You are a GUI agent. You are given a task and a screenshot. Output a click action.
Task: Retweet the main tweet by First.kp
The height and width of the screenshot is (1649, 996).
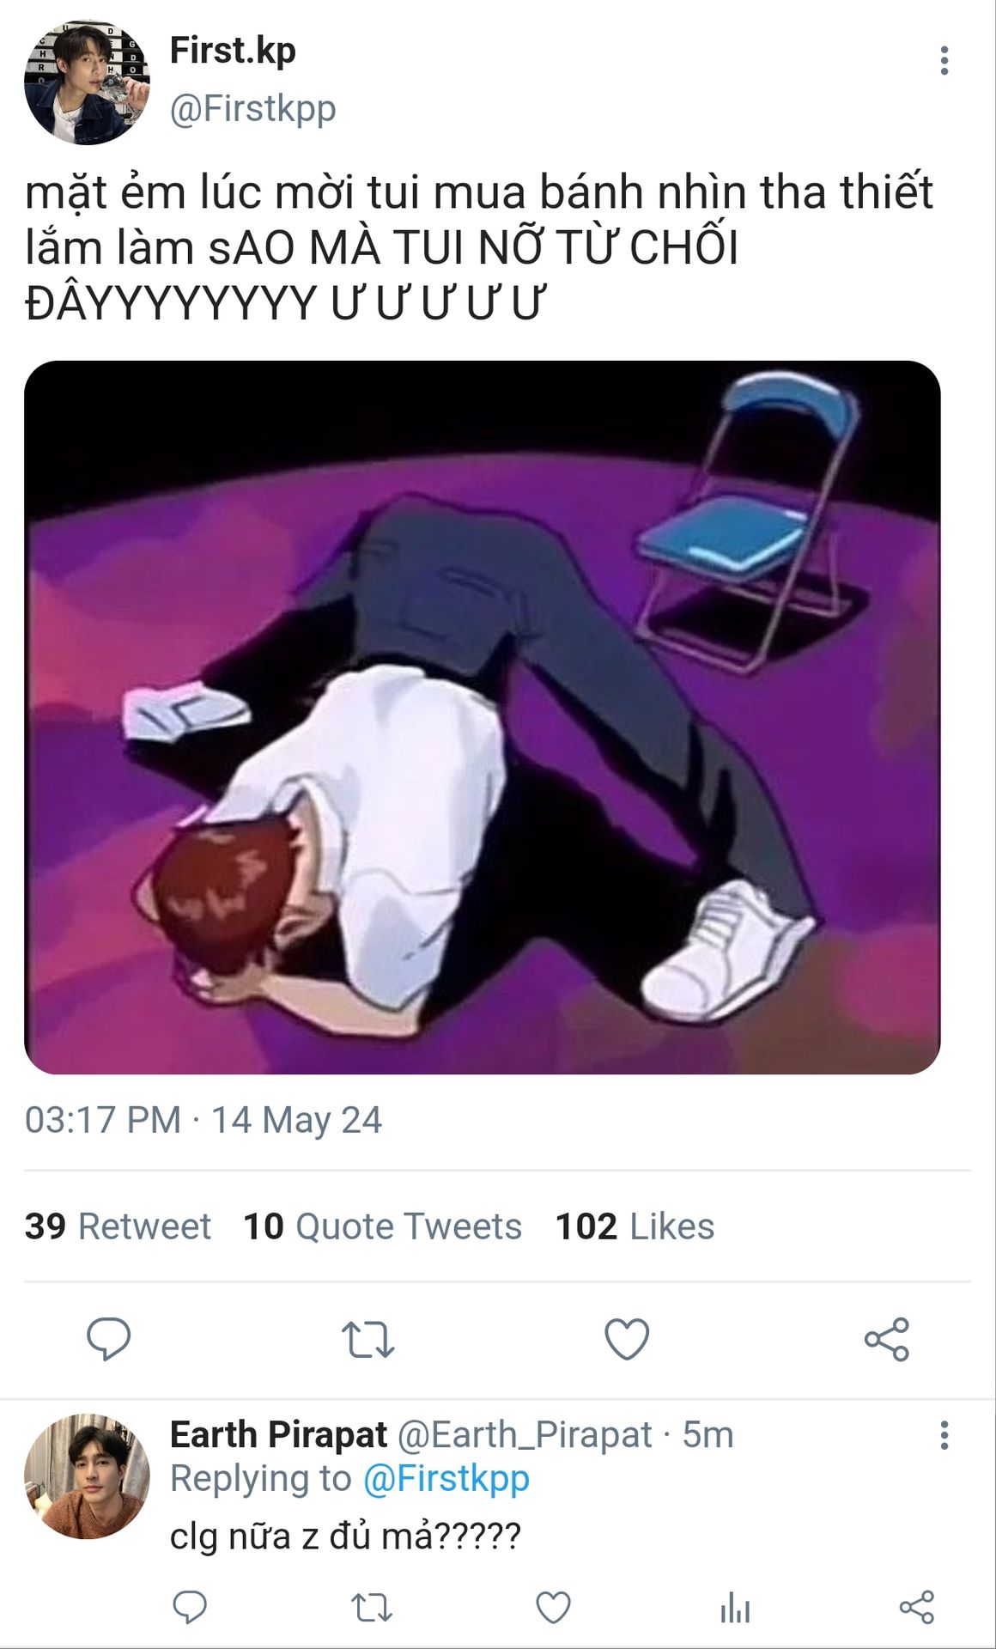click(x=367, y=1339)
